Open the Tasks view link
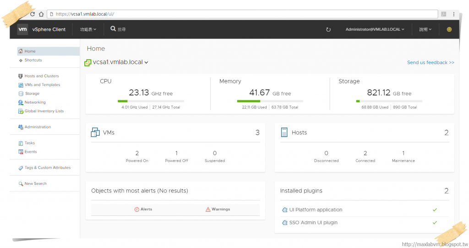The image size is (469, 248). (30, 143)
